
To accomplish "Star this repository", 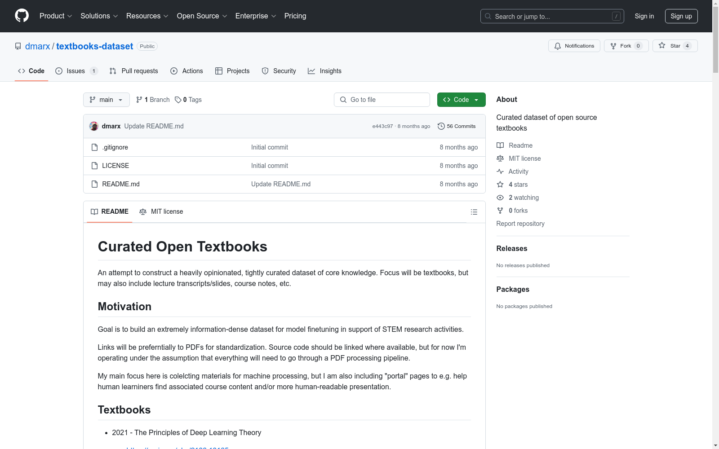I will point(675,46).
